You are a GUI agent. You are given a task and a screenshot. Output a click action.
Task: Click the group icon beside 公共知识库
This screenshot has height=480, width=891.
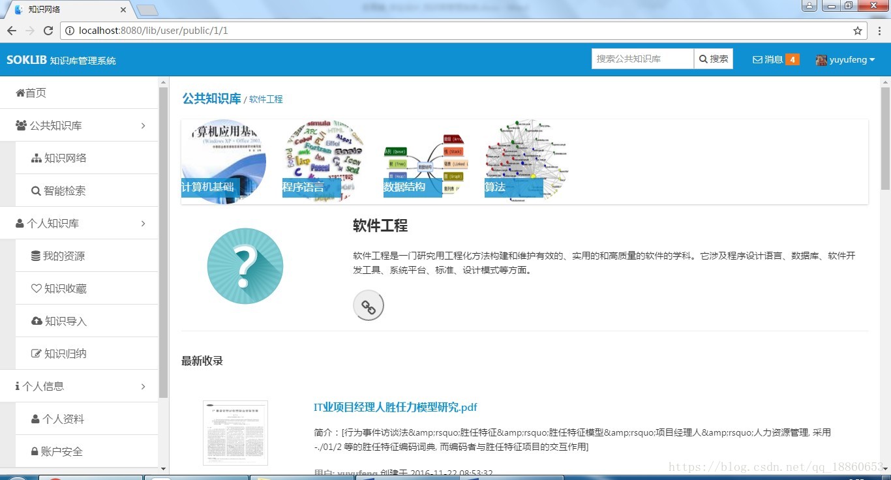[x=22, y=125]
